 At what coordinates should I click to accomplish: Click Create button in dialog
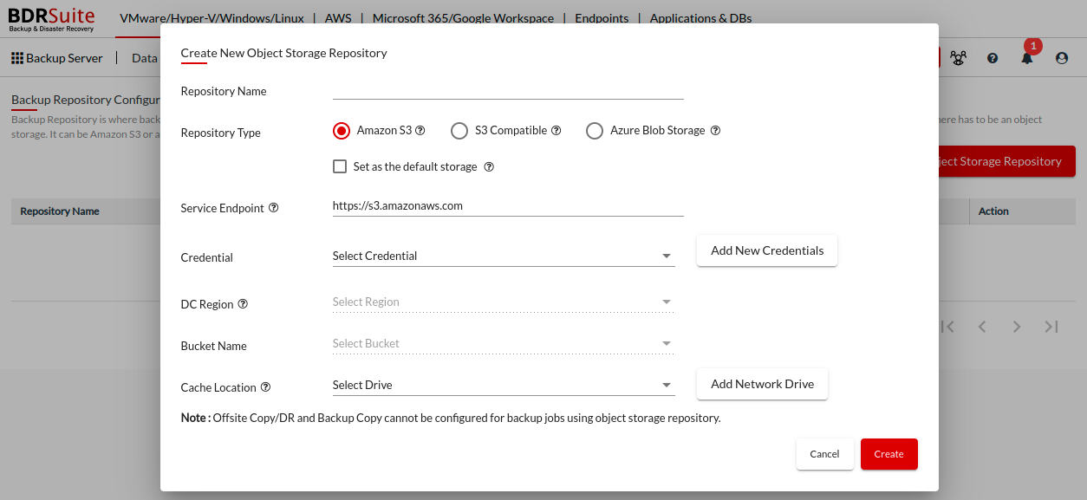(x=888, y=454)
